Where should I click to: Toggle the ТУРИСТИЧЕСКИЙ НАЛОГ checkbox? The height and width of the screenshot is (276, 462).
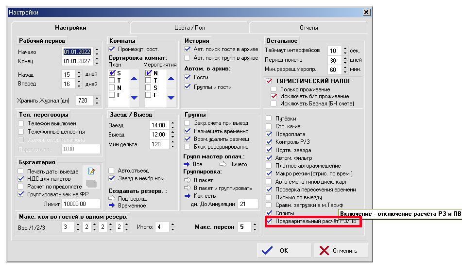click(x=269, y=81)
